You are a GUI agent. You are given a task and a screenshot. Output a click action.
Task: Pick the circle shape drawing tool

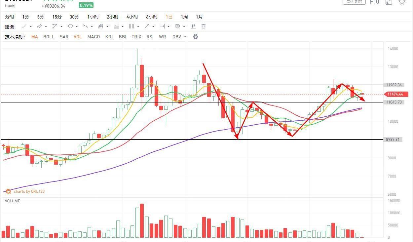coord(70,26)
